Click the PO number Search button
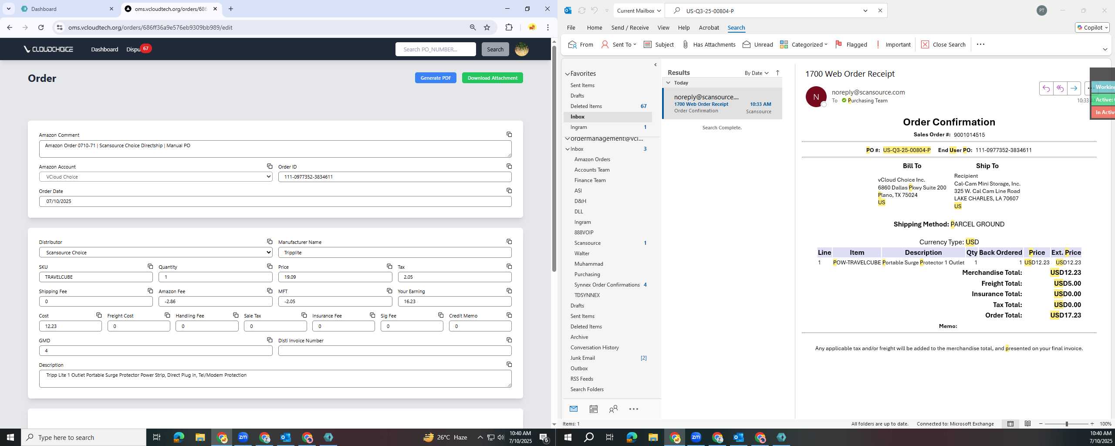The image size is (1115, 446). coord(495,49)
